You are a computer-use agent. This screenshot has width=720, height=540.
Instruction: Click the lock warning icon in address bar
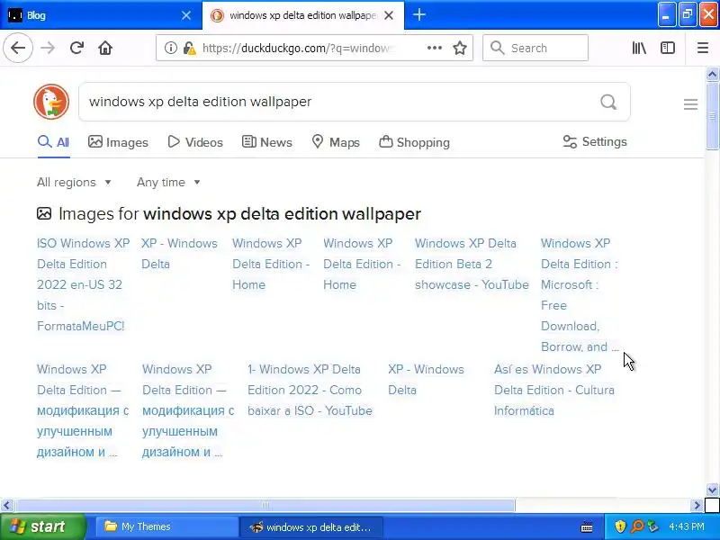(x=189, y=48)
